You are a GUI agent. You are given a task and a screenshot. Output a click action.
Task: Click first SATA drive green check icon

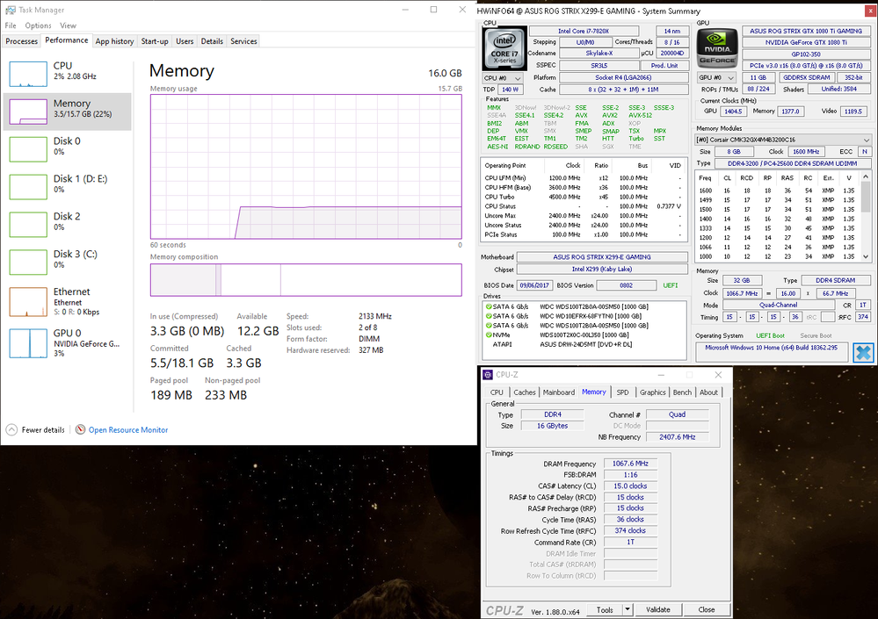tap(489, 306)
